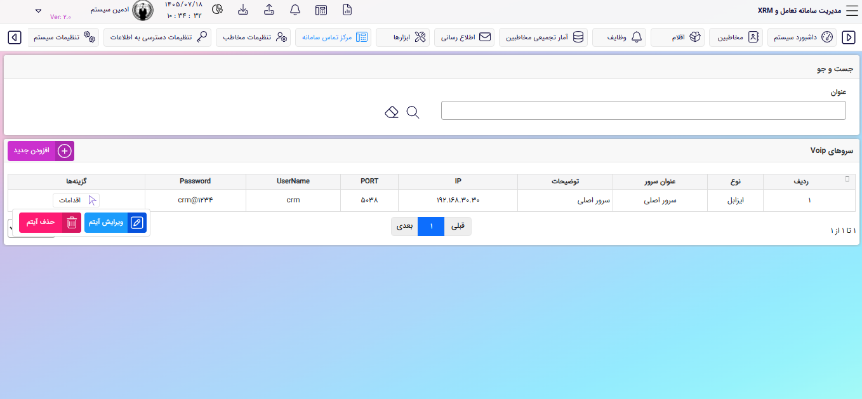
Task: Open the اقدامات actions dropdown in row 1
Action: click(76, 200)
